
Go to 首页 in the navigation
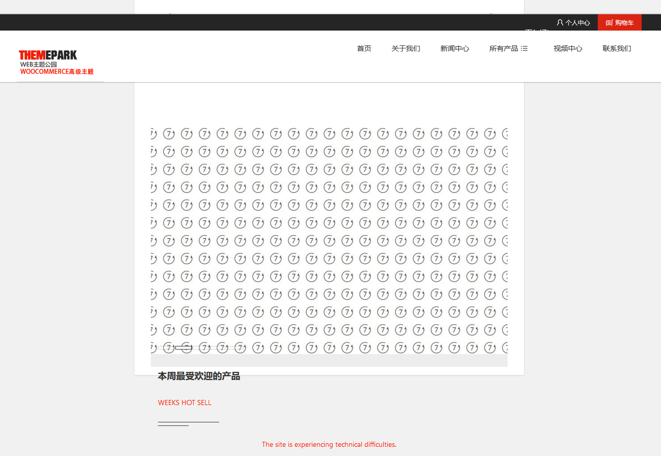point(364,48)
